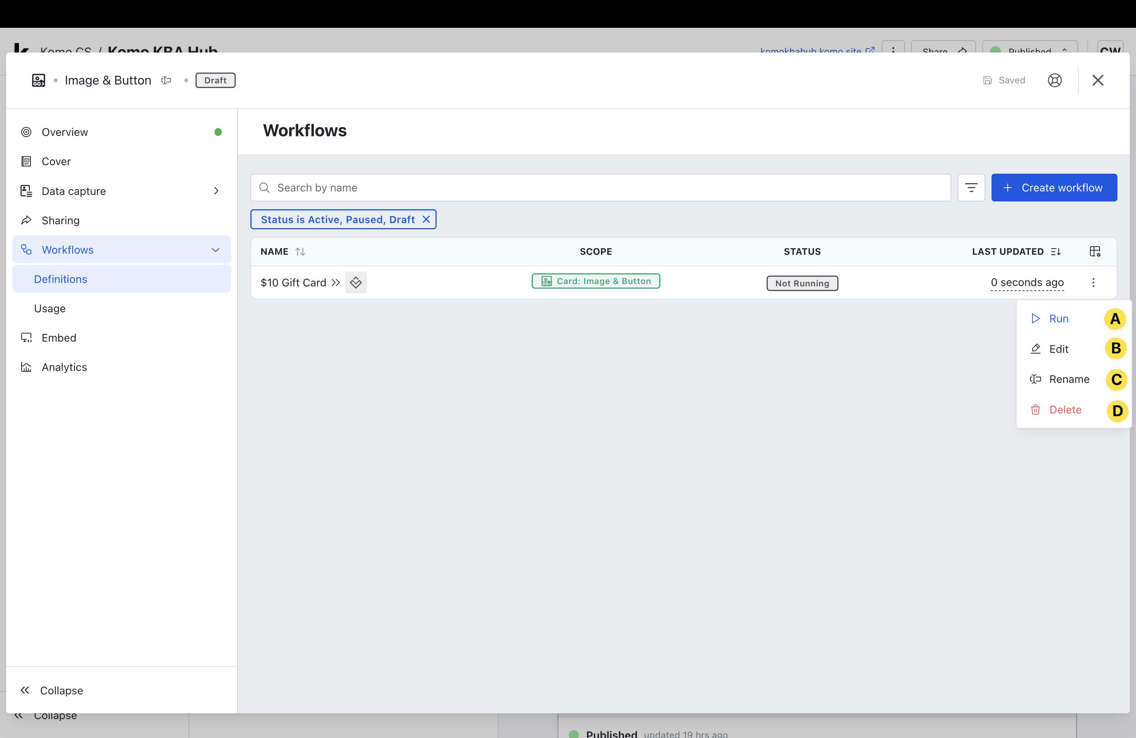
Task: Click the rename icon beside Image & Button
Action: 166,80
